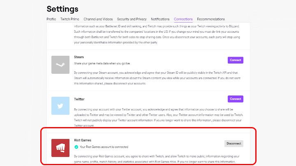Screen dimensions: 296x166
Task: Click the Steam section title
Action: click(x=79, y=57)
